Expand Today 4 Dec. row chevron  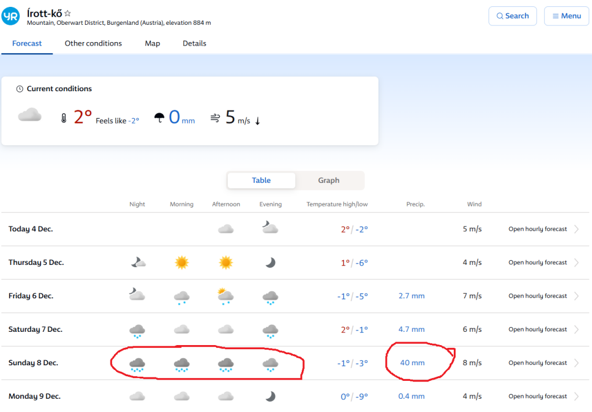576,229
